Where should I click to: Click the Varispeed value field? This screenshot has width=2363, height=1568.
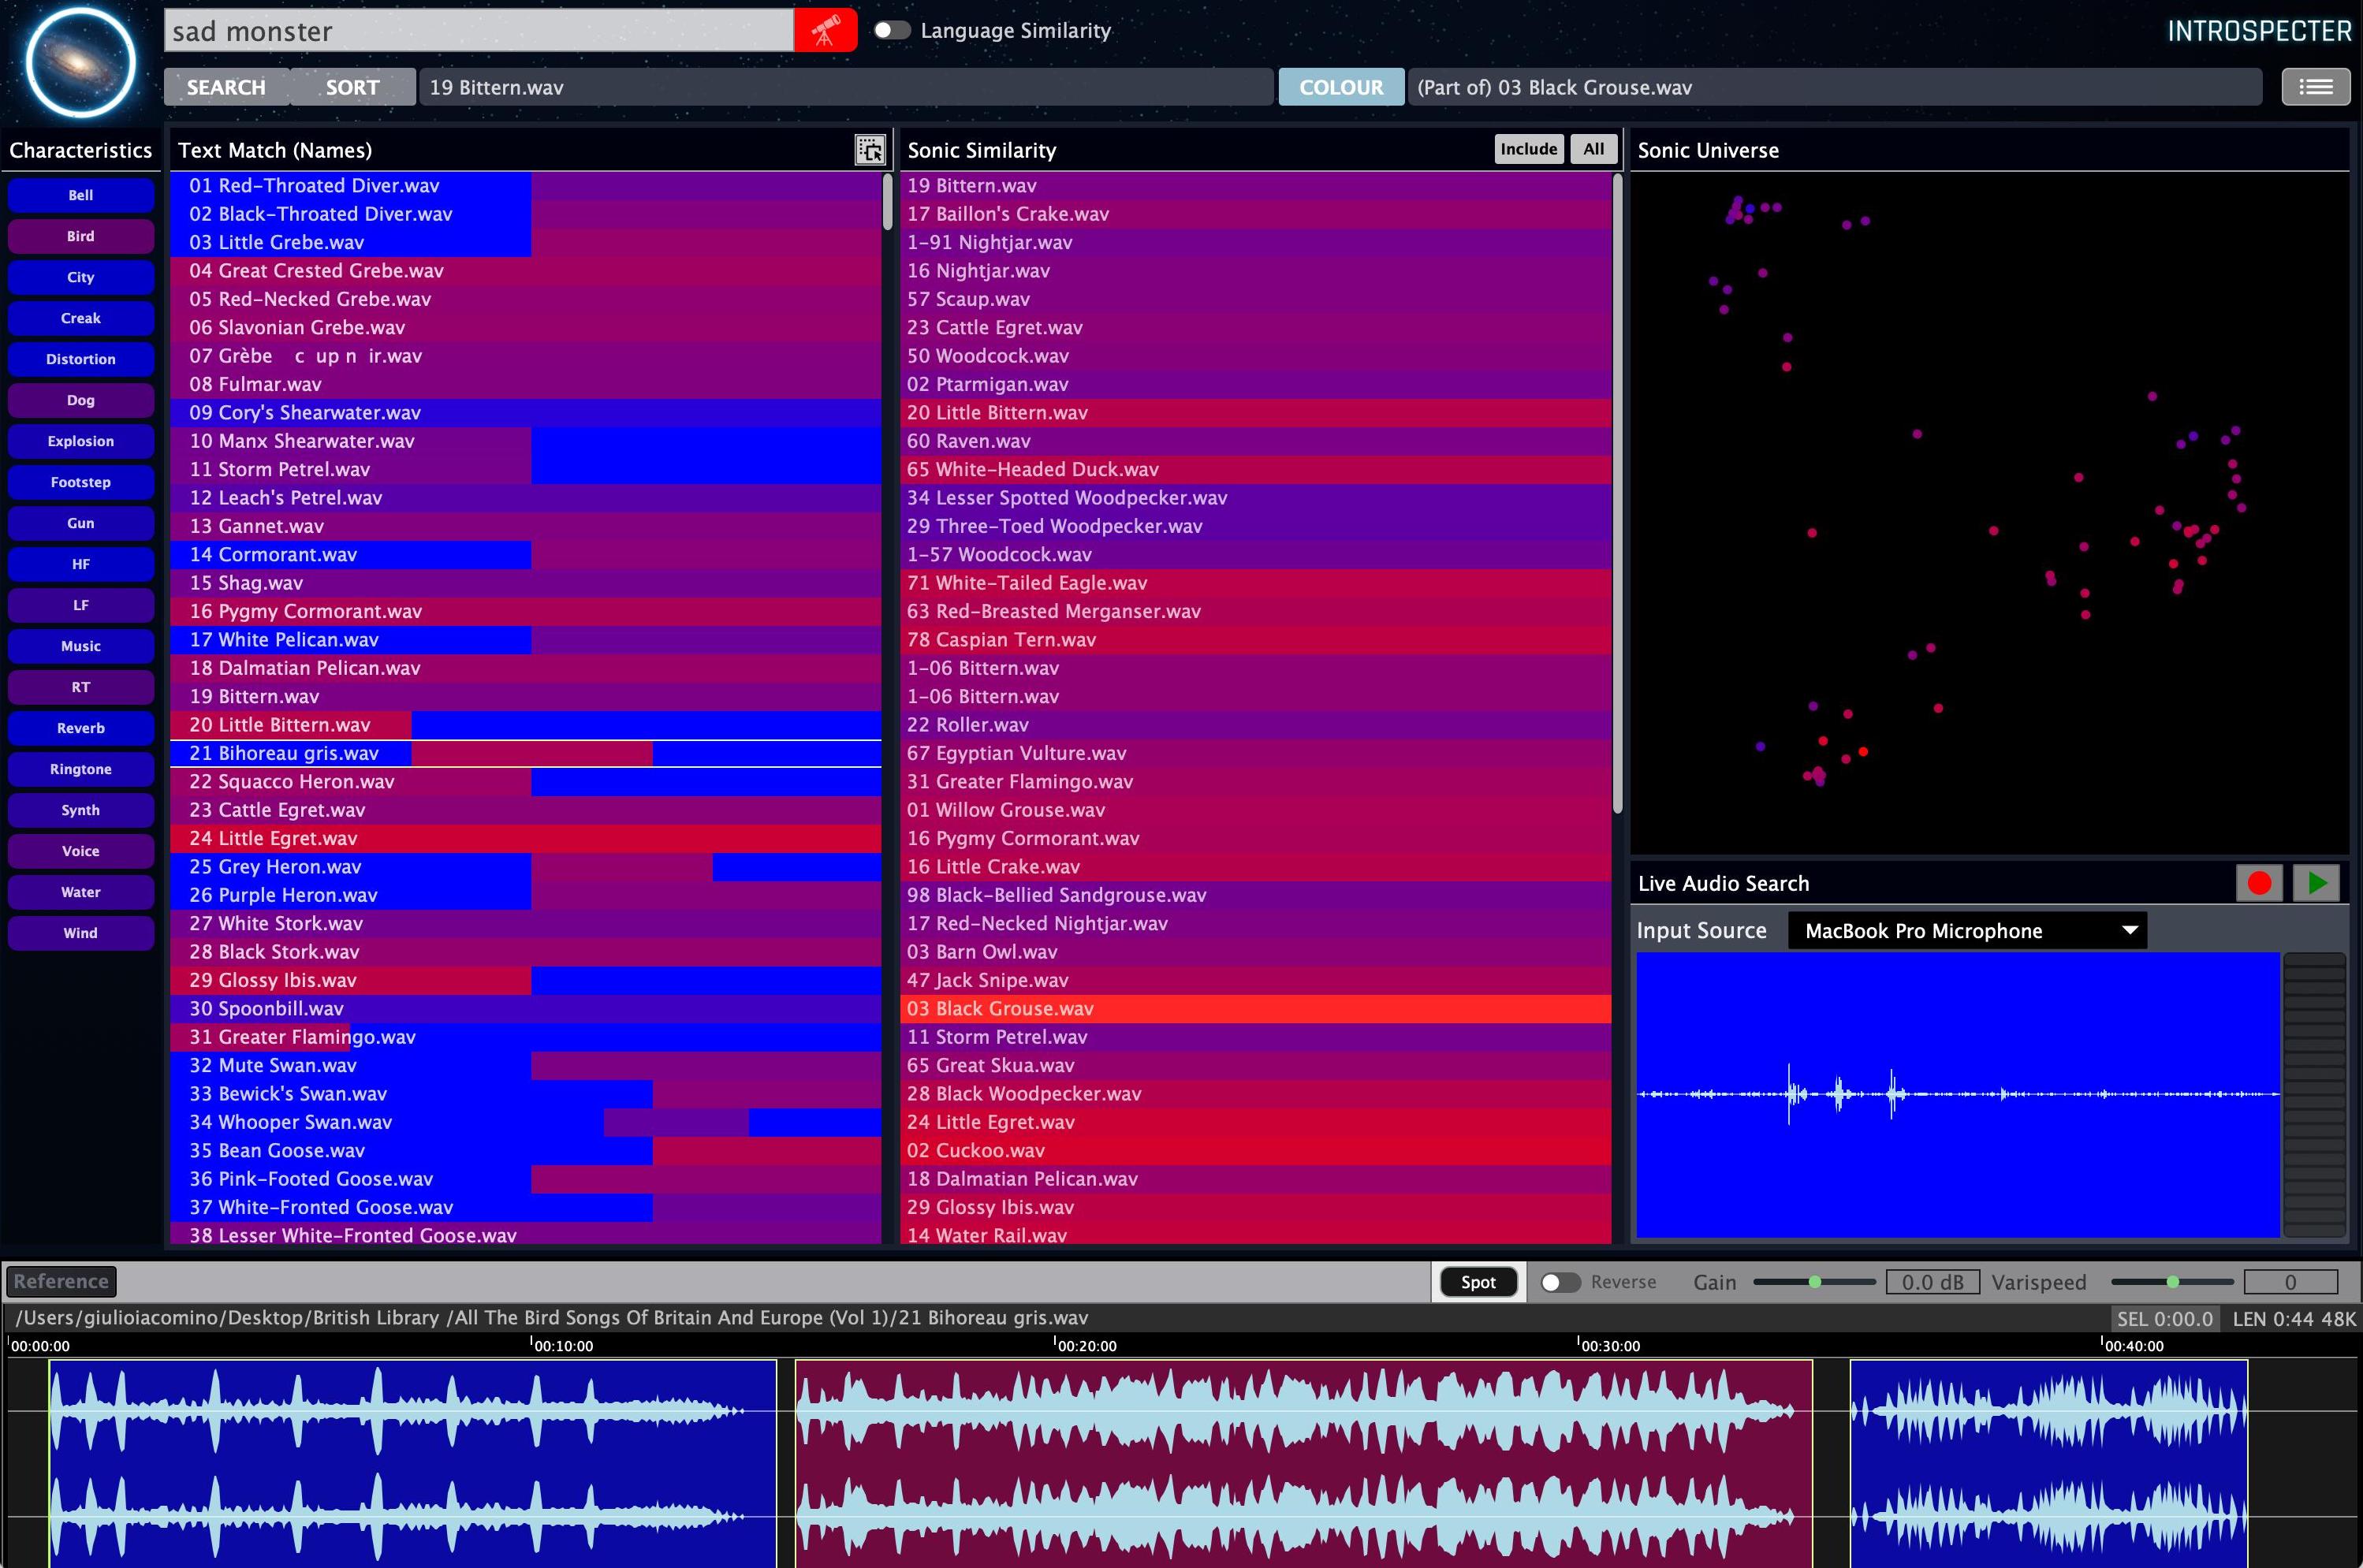[x=2290, y=1282]
